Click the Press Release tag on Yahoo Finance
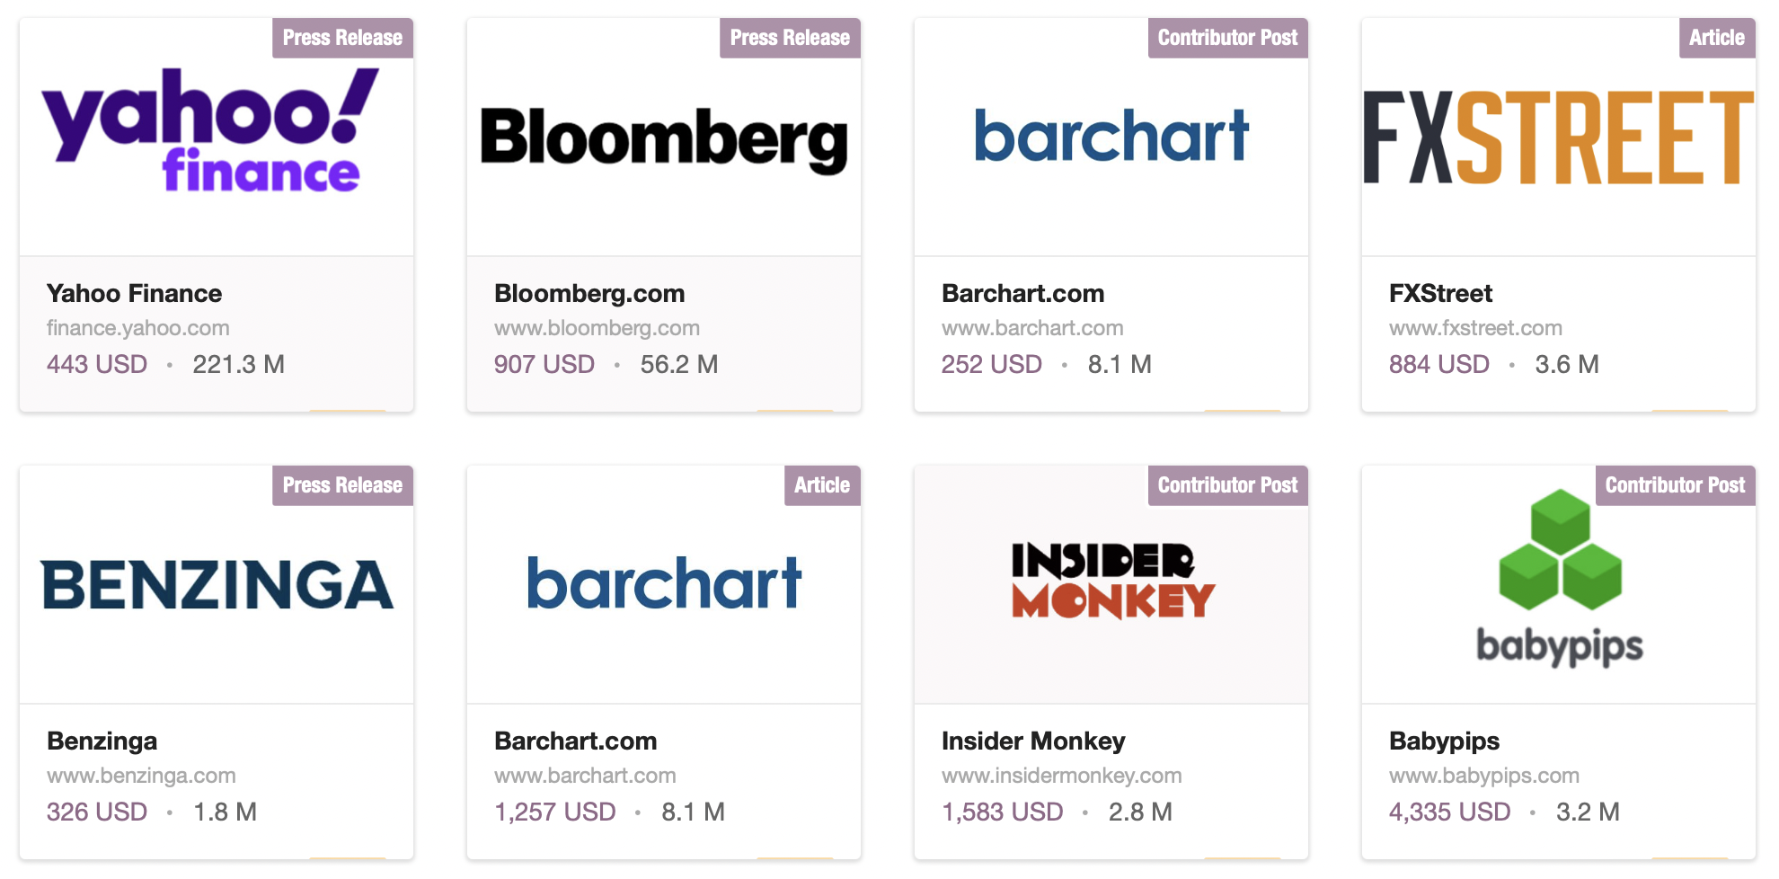The height and width of the screenshot is (879, 1779). 342,38
